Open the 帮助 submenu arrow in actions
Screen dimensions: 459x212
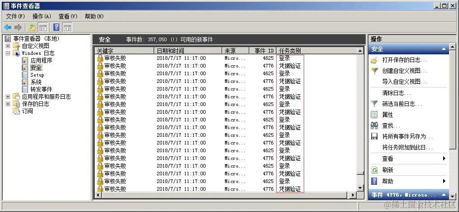click(444, 181)
